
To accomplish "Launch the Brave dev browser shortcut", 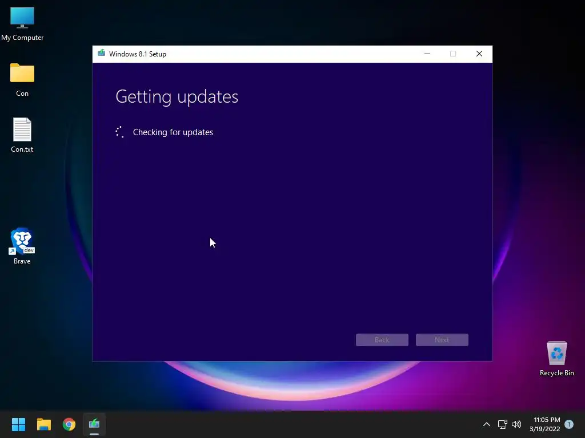I will pos(22,246).
